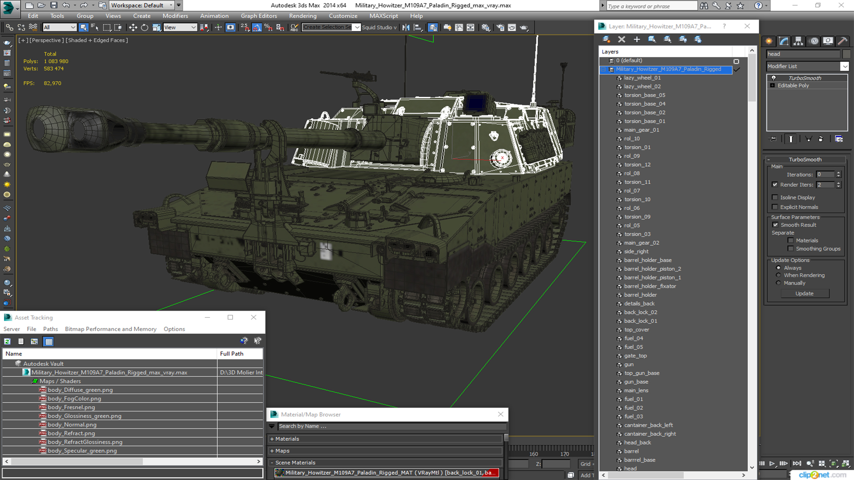Open the Hierarchy panel tab
Image resolution: width=854 pixels, height=480 pixels.
point(798,41)
